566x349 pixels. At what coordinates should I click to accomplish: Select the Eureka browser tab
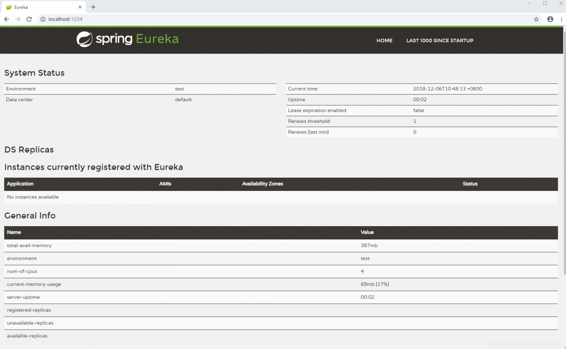pos(43,7)
